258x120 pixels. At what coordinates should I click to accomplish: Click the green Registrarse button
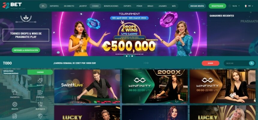tap(217, 6)
